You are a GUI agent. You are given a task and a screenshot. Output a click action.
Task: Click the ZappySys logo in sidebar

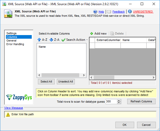19,97
